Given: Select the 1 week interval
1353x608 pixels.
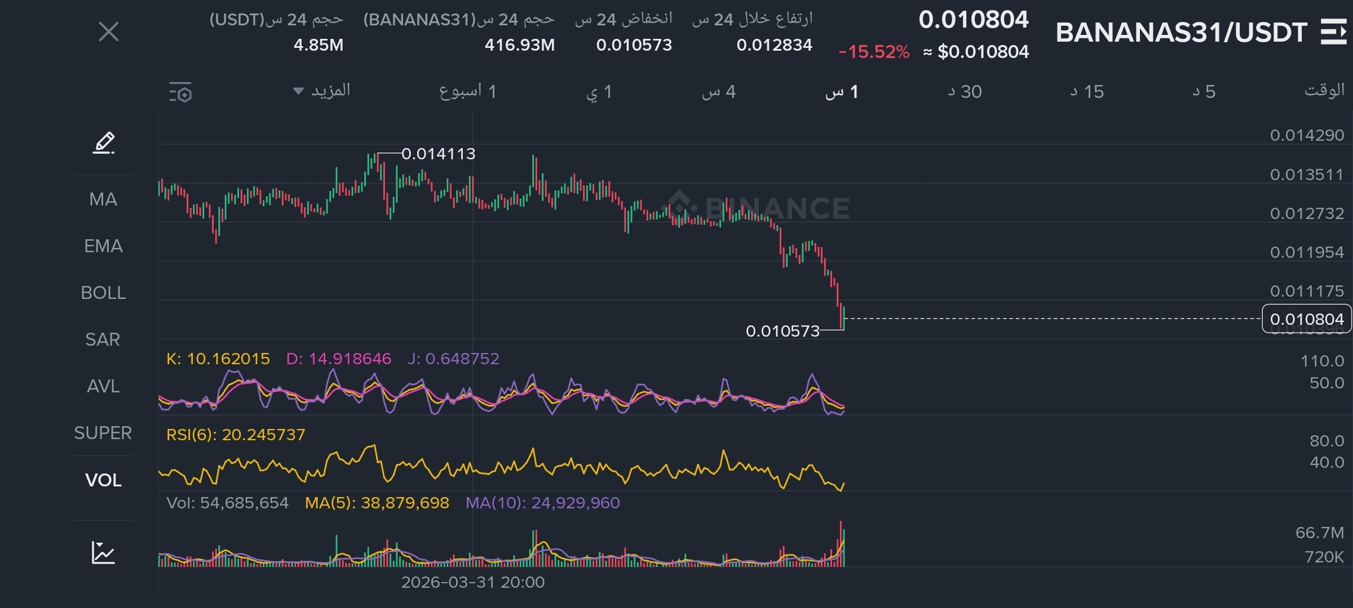Looking at the screenshot, I should click(x=468, y=91).
